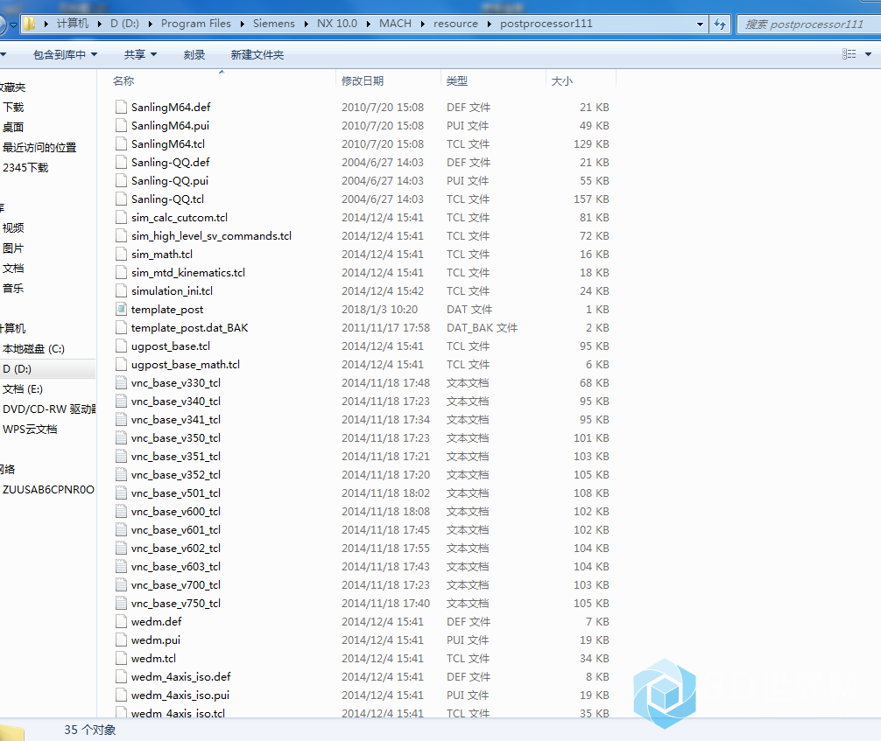Screen dimensions: 881x741
Task: Open 音乐 library in sidebar
Action: pyautogui.click(x=13, y=289)
